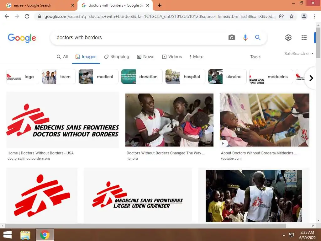The width and height of the screenshot is (321, 241).
Task: Filter images by the medical chip
Action: pos(98,77)
